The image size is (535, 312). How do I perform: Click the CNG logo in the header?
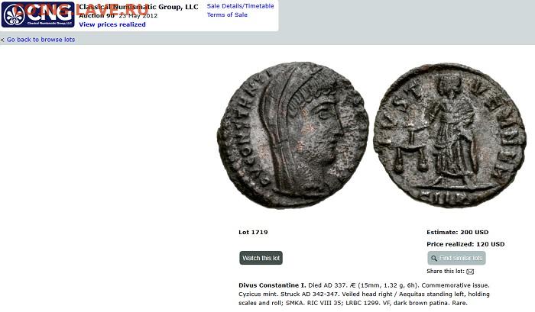click(38, 14)
